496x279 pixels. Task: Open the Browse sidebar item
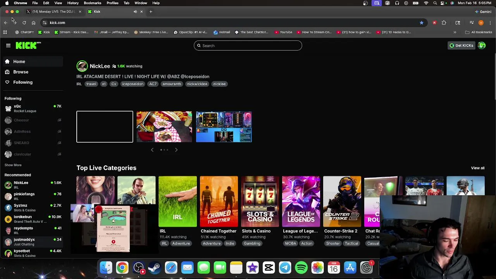pos(32,72)
